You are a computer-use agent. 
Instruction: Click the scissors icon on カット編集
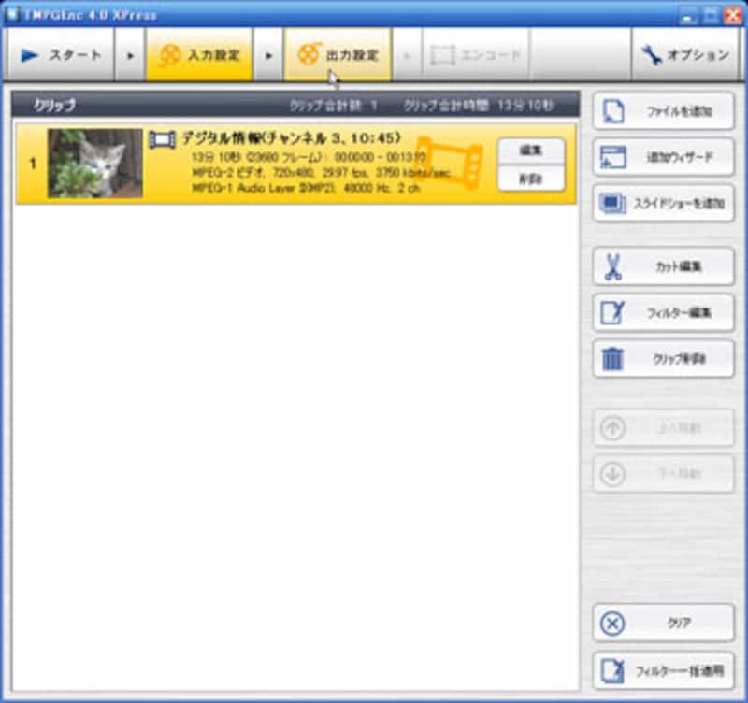[612, 266]
